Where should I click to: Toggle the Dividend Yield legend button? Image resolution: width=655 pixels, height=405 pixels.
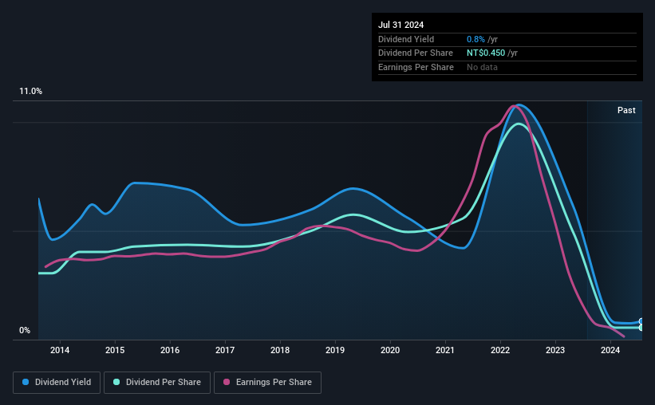pyautogui.click(x=57, y=383)
